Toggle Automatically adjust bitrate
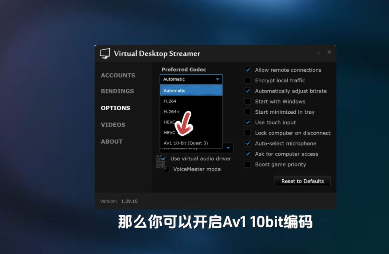Screen dimensions: 389x254 click(x=248, y=91)
